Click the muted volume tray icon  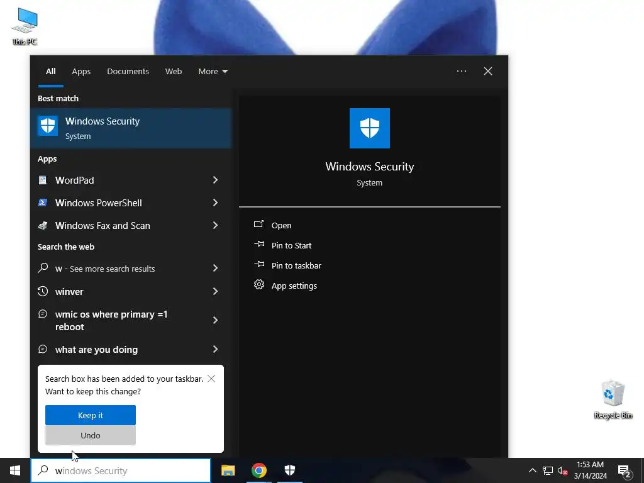click(562, 470)
